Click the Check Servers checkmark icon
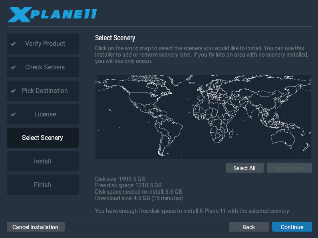The image size is (318, 238). [13, 67]
